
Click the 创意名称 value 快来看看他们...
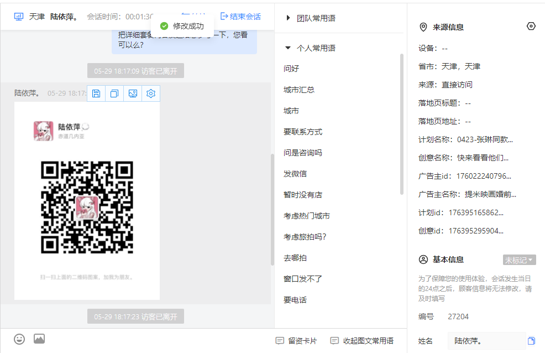click(483, 158)
